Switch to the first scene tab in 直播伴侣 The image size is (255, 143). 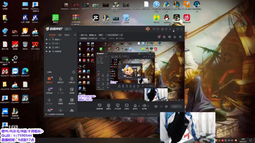(x=52, y=35)
